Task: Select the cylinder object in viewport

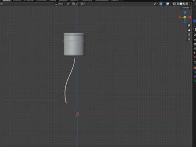Action: pos(74,44)
